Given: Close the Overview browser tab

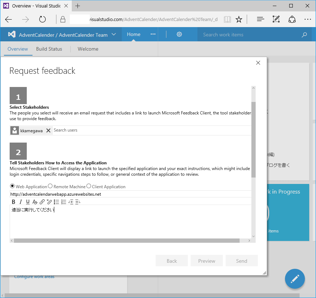Looking at the screenshot, I should [66, 6].
